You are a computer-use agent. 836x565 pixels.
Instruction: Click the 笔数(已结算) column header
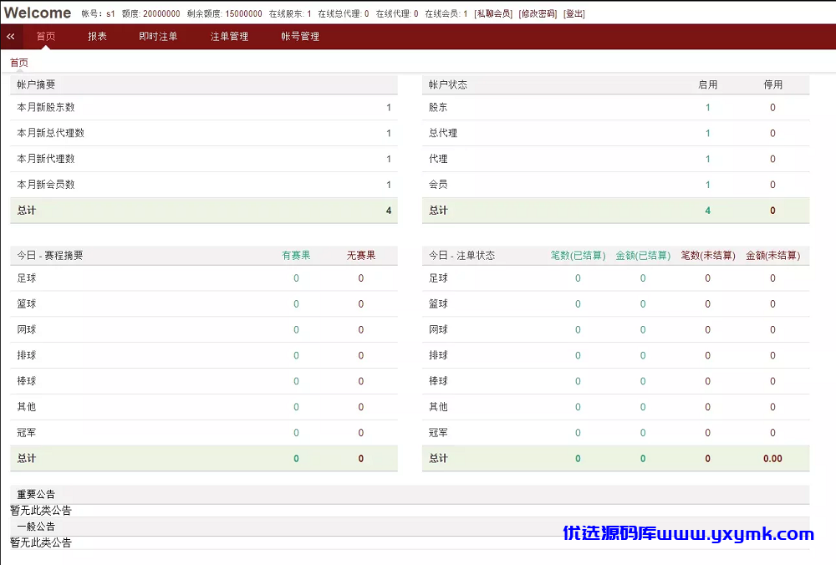(x=578, y=255)
